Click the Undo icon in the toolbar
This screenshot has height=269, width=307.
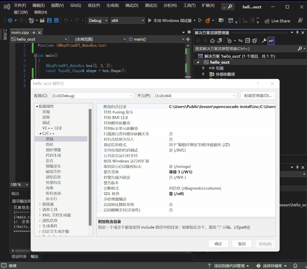[x=66, y=21]
